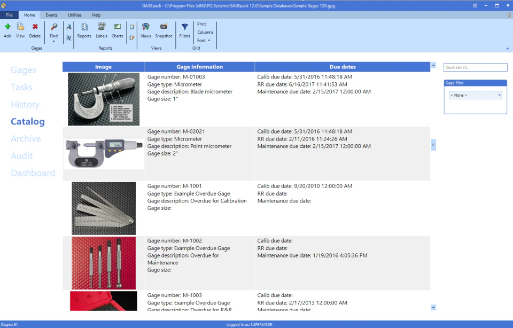Open the Labels tool
513x328 pixels.
point(101,30)
